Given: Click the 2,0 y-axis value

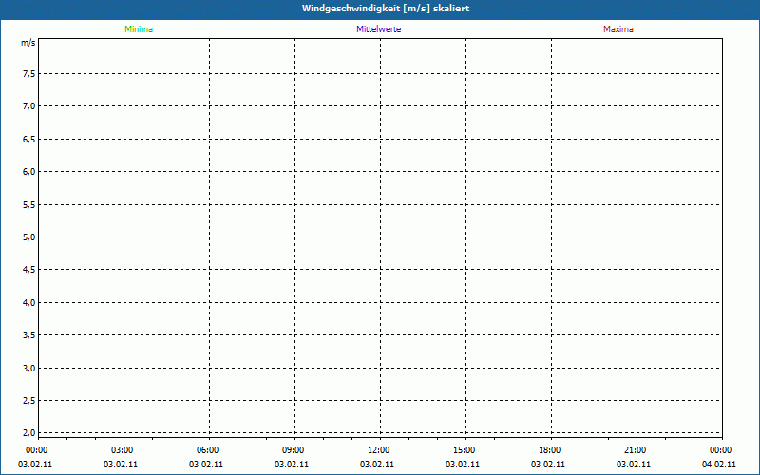Looking at the screenshot, I should pyautogui.click(x=29, y=432).
